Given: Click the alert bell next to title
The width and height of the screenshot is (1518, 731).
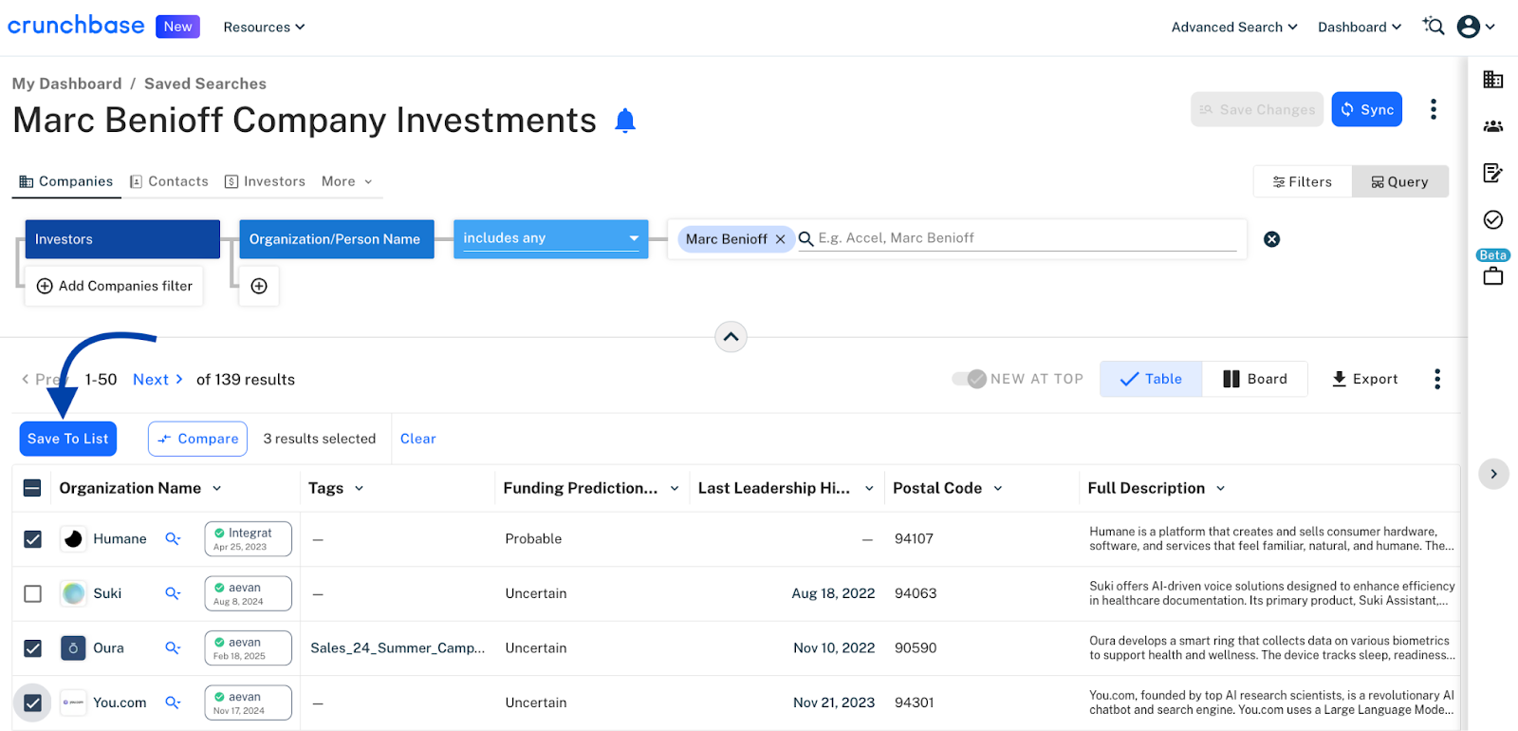Looking at the screenshot, I should point(624,121).
